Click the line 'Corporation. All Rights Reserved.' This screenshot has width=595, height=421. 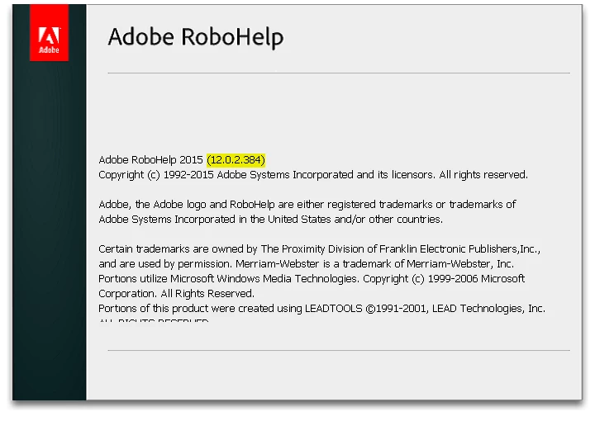coord(177,293)
